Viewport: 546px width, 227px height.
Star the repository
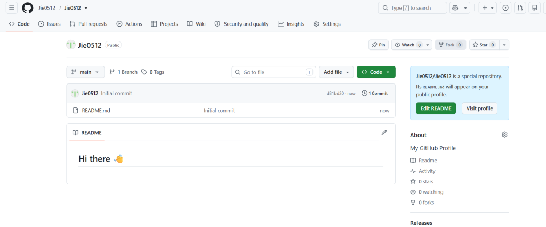(x=484, y=45)
